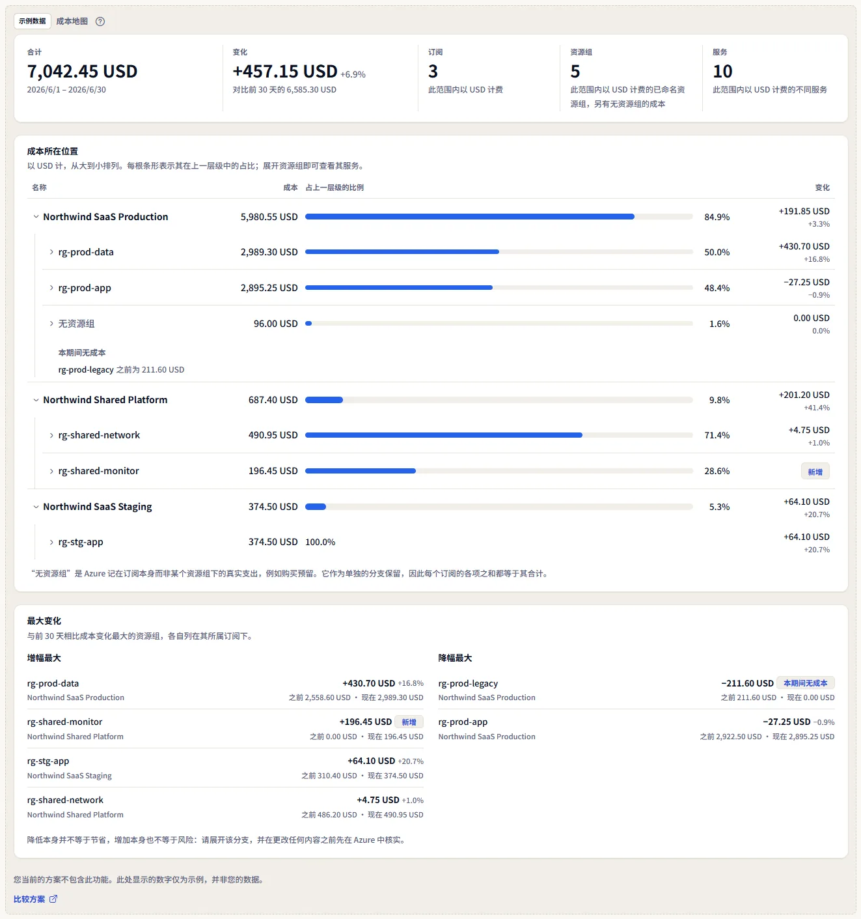The image size is (861, 919).
Task: Click the 687.40 USD cost cell
Action: pos(273,400)
